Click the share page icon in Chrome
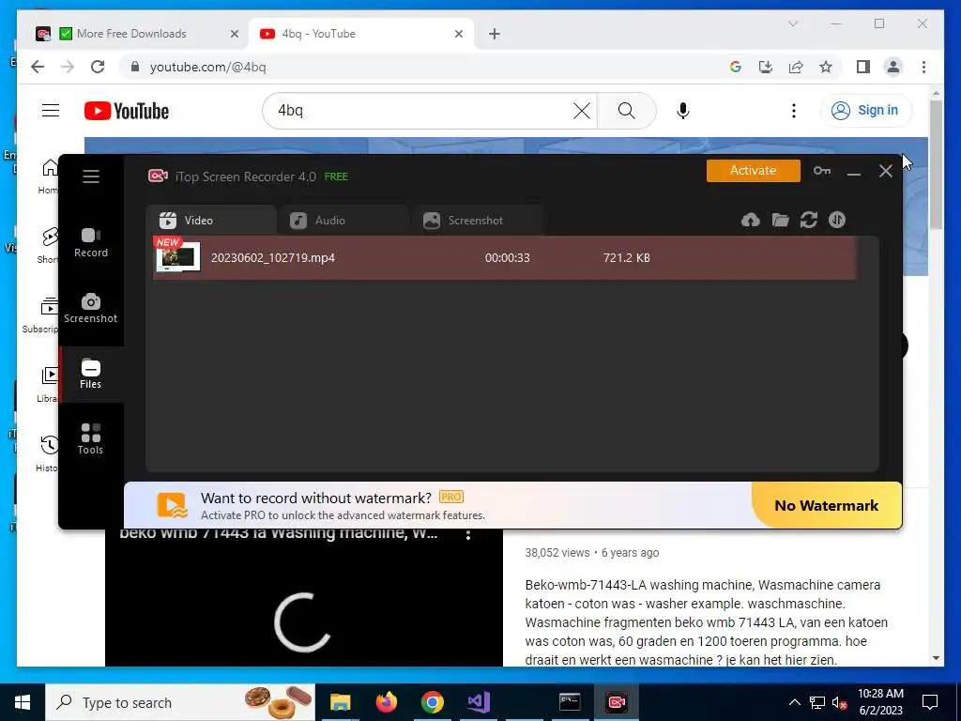The image size is (961, 721). [x=796, y=67]
